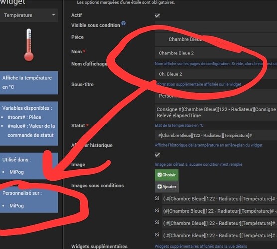
Task: Click the Visible sous condition field
Action: point(216,26)
